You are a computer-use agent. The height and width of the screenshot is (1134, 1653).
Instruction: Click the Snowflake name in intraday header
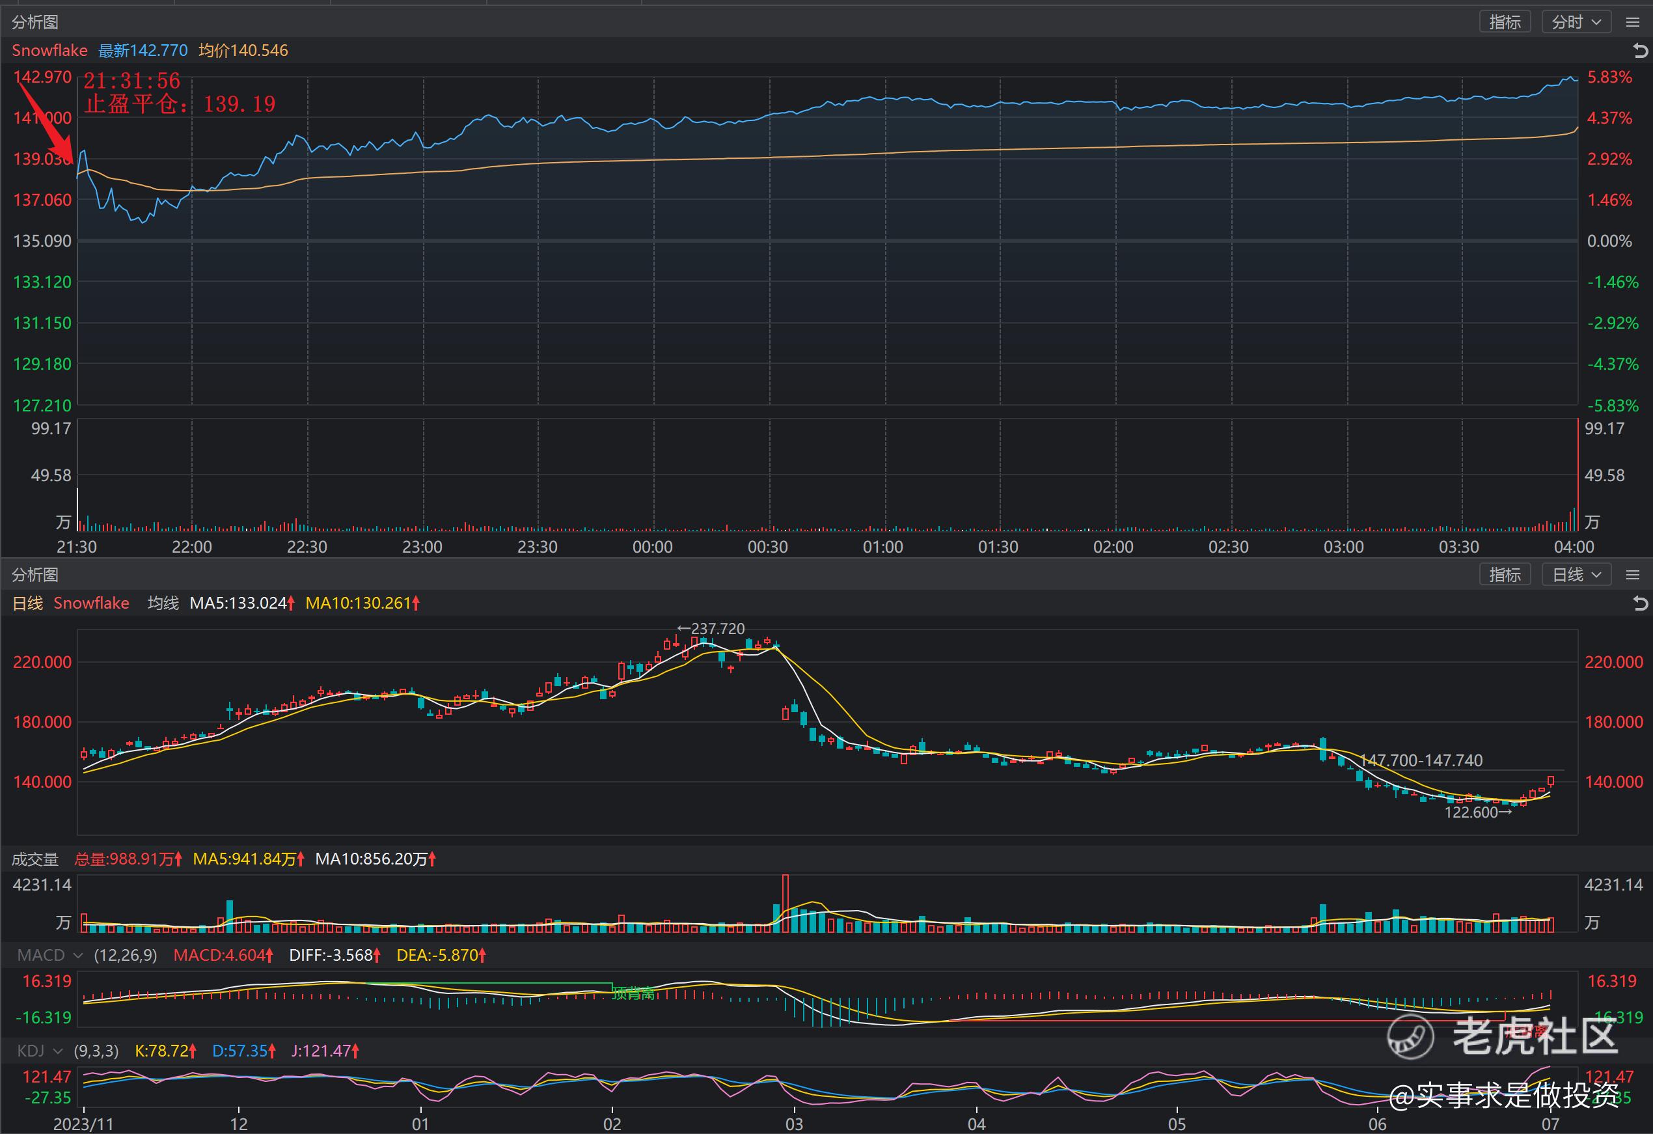coord(50,51)
